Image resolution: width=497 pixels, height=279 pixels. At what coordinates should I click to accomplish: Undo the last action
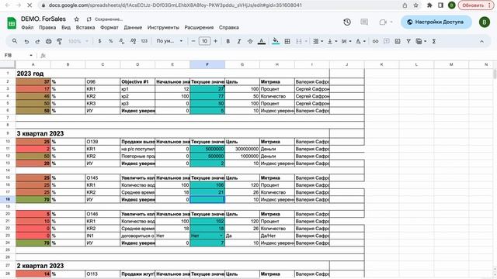[x=26, y=41]
